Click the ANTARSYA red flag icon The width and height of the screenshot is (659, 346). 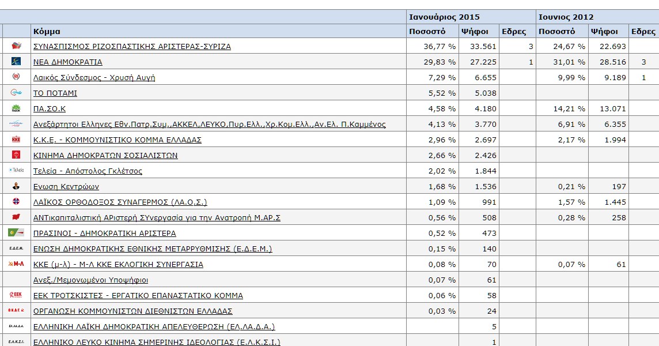tap(16, 217)
